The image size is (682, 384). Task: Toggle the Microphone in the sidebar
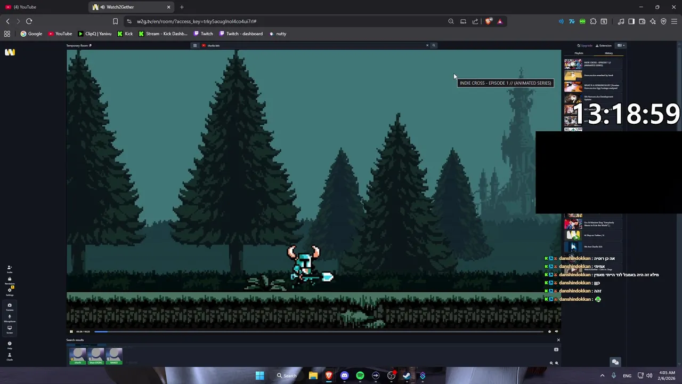point(9,318)
